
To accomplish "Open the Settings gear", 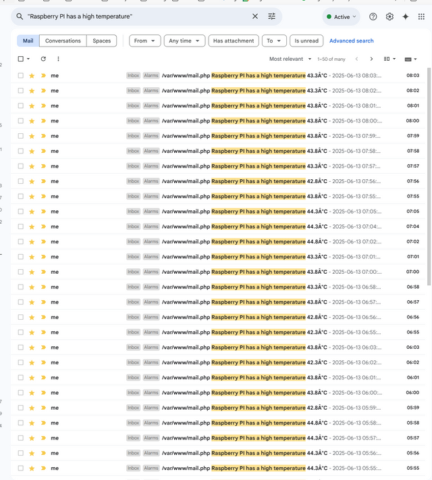I will [389, 17].
